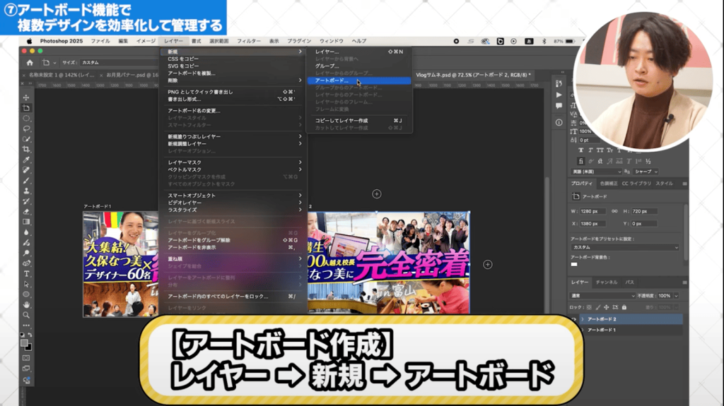Choose アートボード... in the 新規 submenu

coord(358,80)
